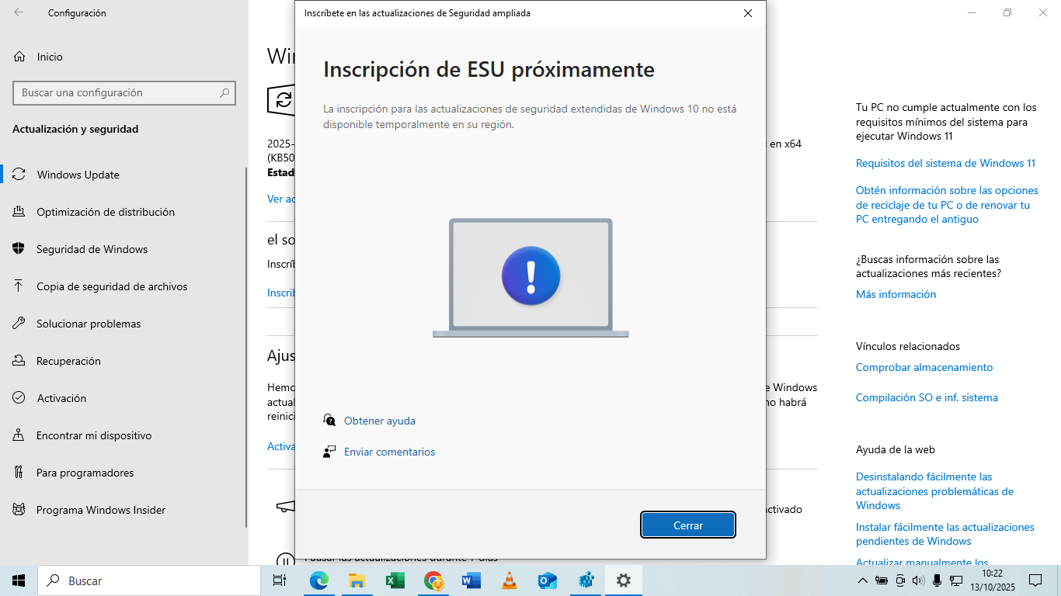Open Google Chrome from taskbar
Image resolution: width=1061 pixels, height=596 pixels.
(x=433, y=580)
